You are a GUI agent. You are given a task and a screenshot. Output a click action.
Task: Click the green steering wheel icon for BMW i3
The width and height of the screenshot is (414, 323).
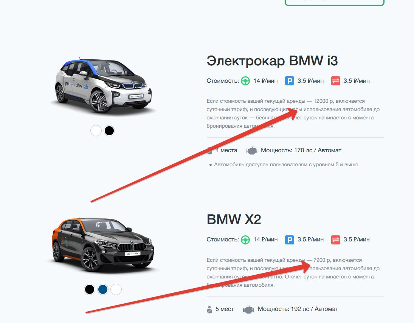[x=245, y=81]
